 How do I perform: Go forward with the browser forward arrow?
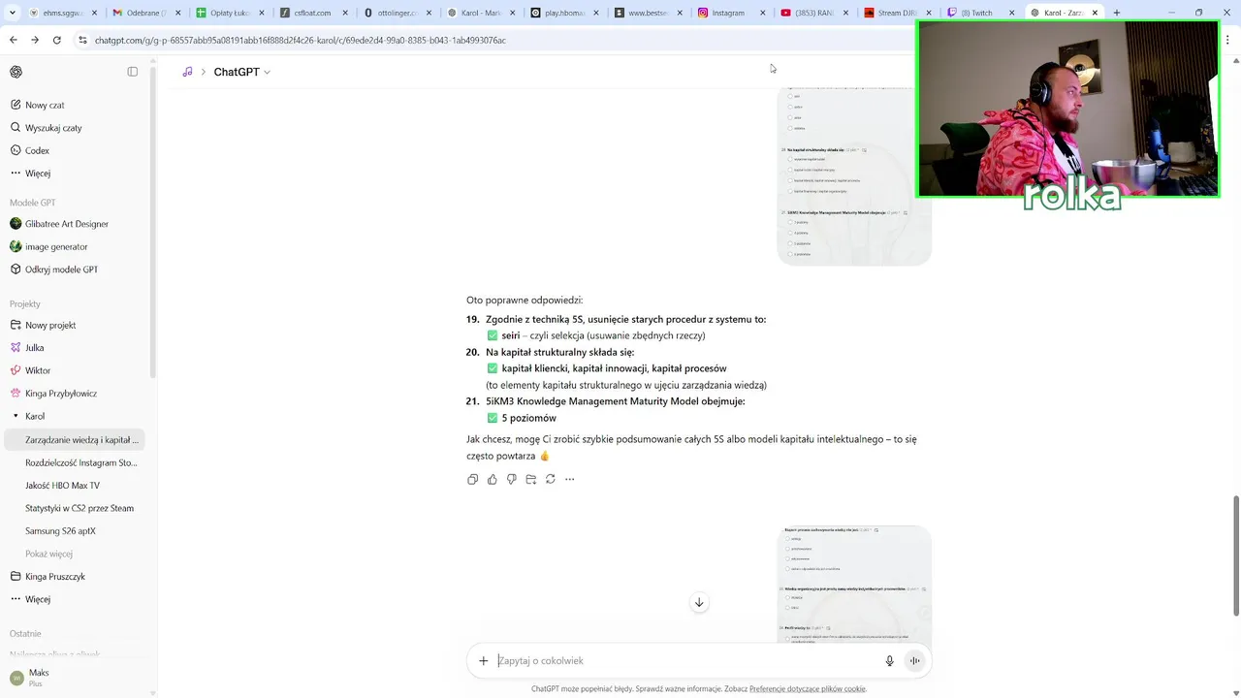coord(35,40)
